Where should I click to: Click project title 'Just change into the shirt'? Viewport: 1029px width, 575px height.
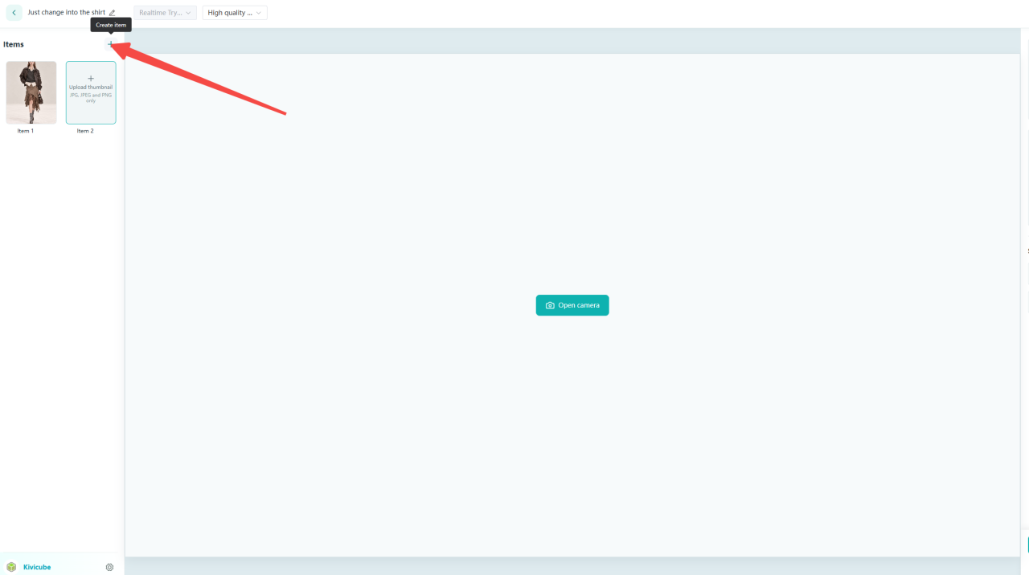66,13
